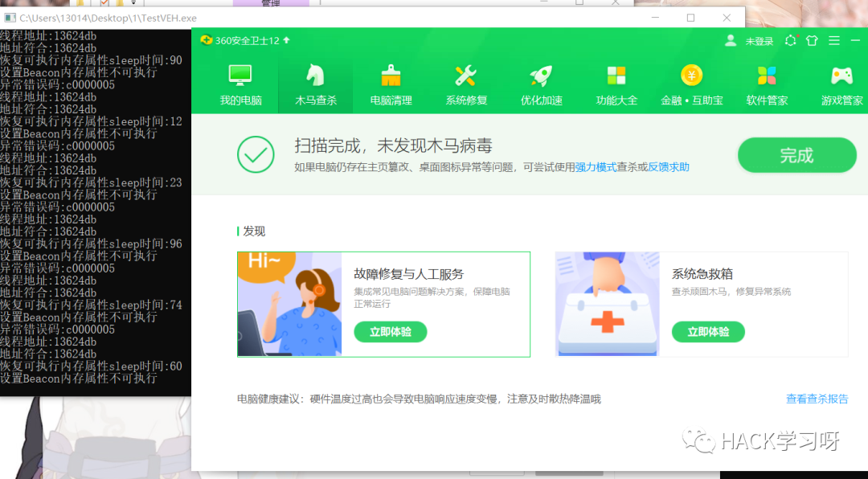Click the 故障修复与人工服务 illustration
The width and height of the screenshot is (868, 479).
coord(289,304)
